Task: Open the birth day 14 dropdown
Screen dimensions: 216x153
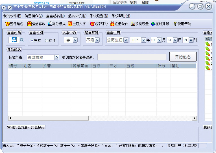Action: click(175, 40)
